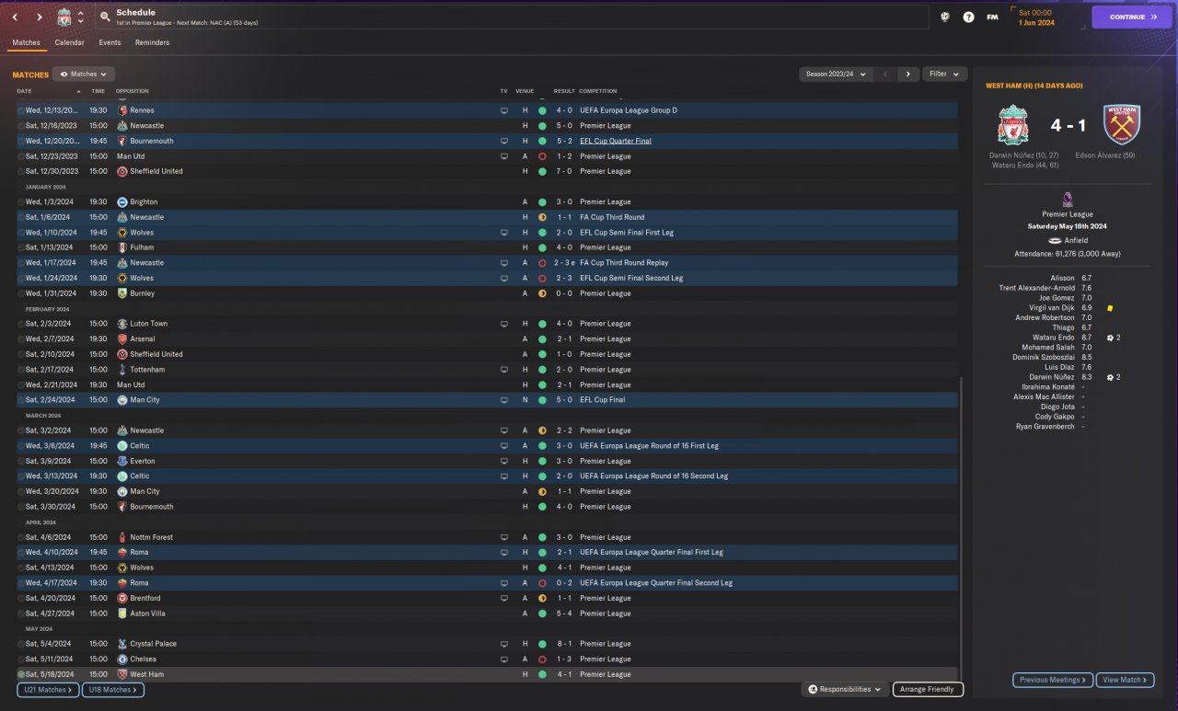Click the Fulham club badge
1178x711 pixels.
[122, 247]
